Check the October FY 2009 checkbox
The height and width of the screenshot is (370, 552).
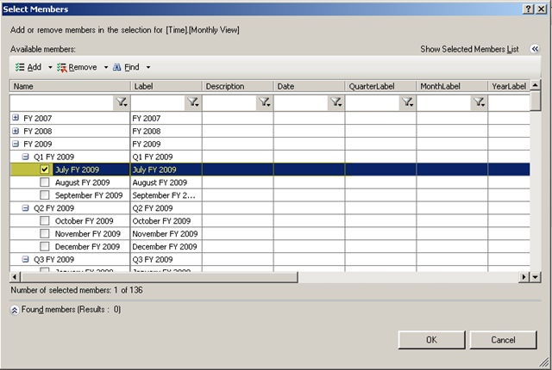pyautogui.click(x=44, y=221)
